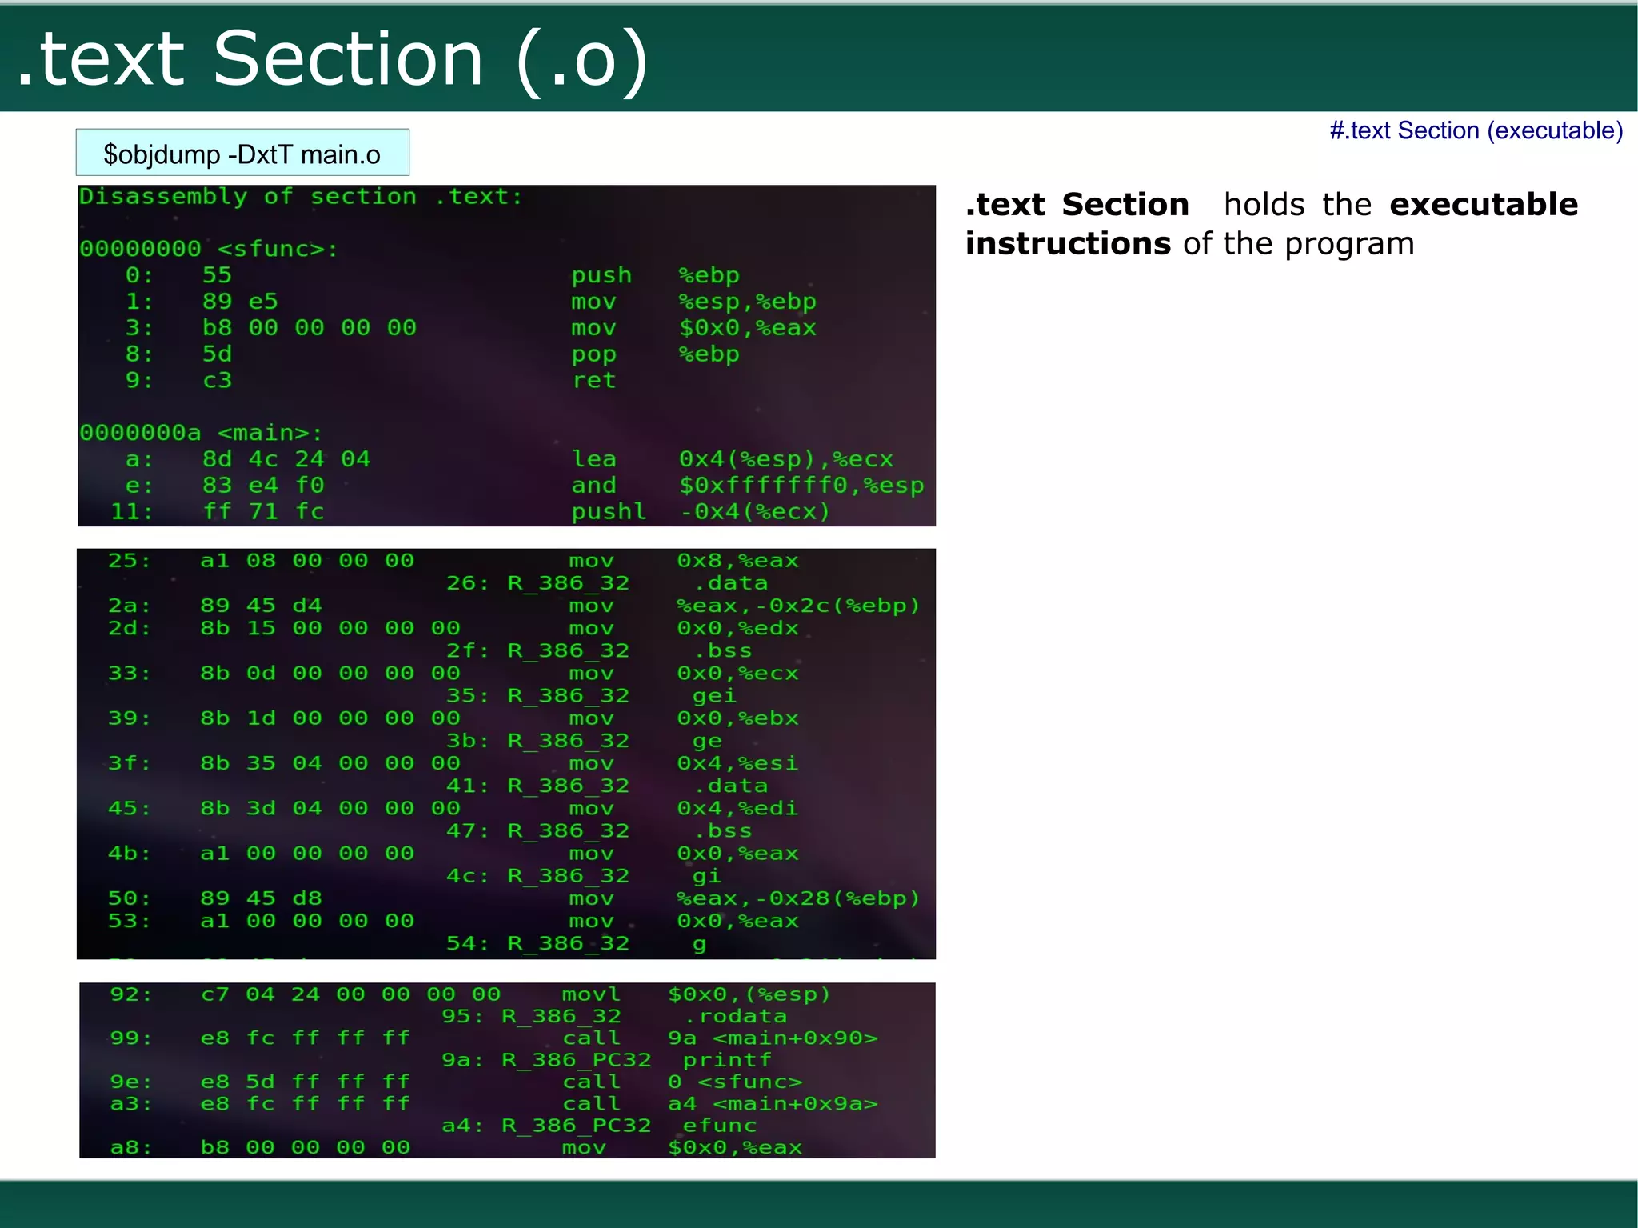Viewport: 1638px width, 1228px height.
Task: Click the '47: R_386_32 .bss' relocation
Action: click(x=599, y=831)
